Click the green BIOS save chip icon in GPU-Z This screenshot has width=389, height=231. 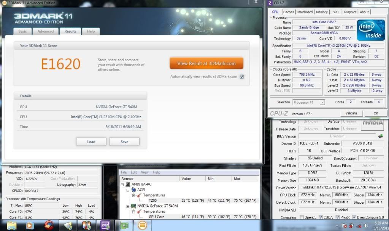pyautogui.click(x=380, y=136)
